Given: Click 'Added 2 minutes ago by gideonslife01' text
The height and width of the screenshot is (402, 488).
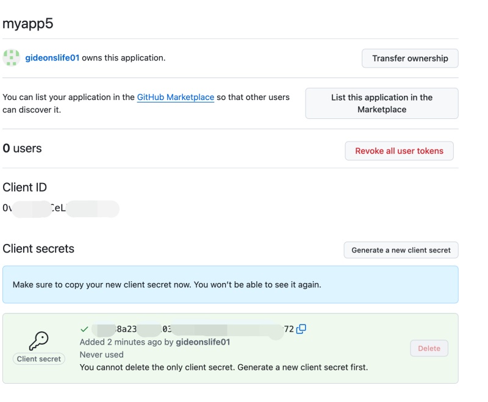Looking at the screenshot, I should point(155,342).
